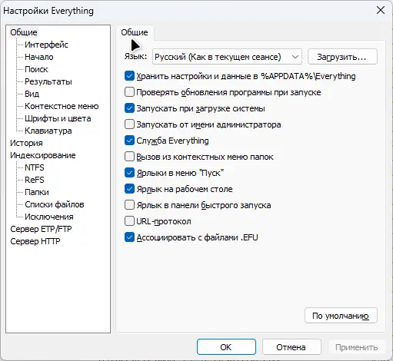Select "Индексирование" in the tree
The image size is (393, 361).
click(x=43, y=155)
